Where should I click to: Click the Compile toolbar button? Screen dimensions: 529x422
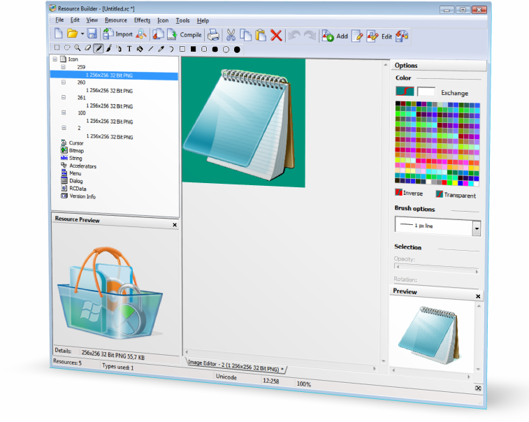click(184, 34)
